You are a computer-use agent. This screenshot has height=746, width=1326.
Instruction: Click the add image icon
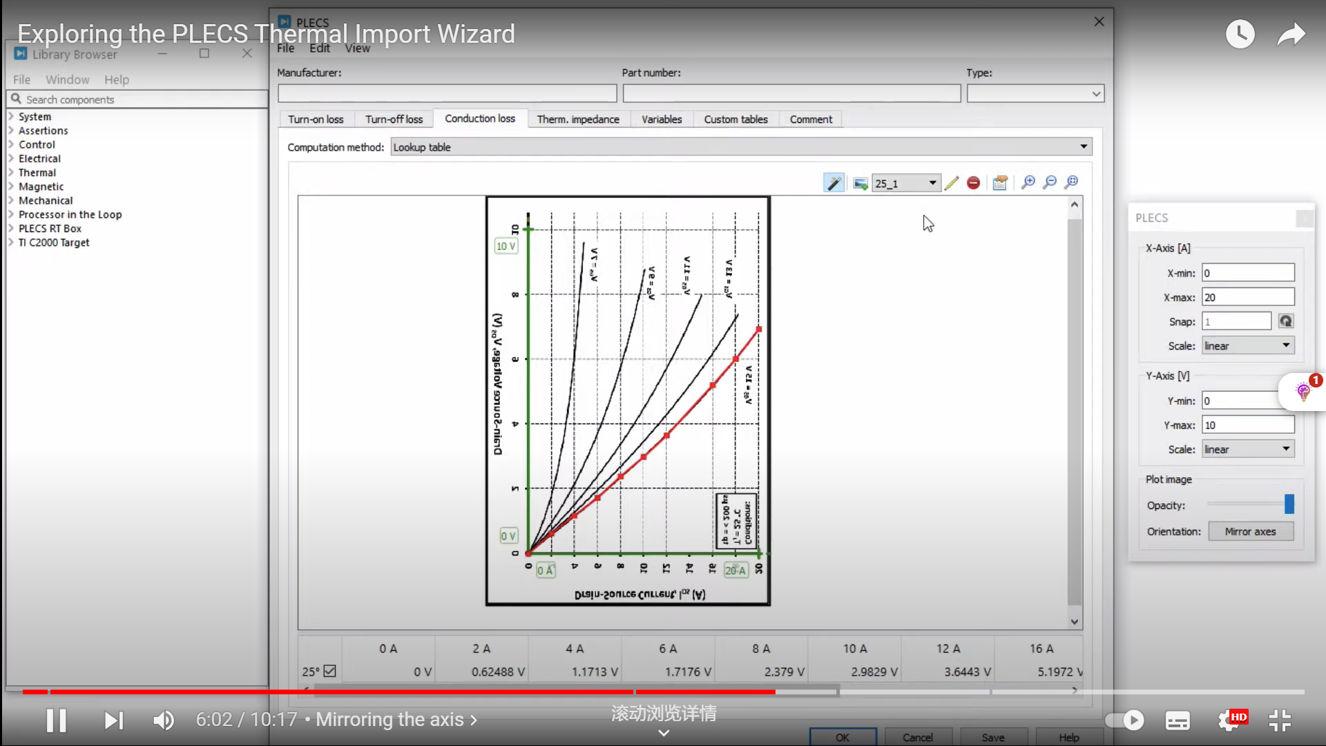coord(860,183)
